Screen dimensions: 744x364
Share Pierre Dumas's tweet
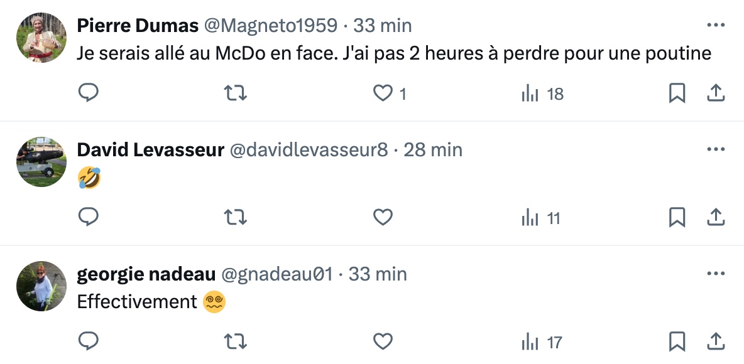pyautogui.click(x=716, y=94)
